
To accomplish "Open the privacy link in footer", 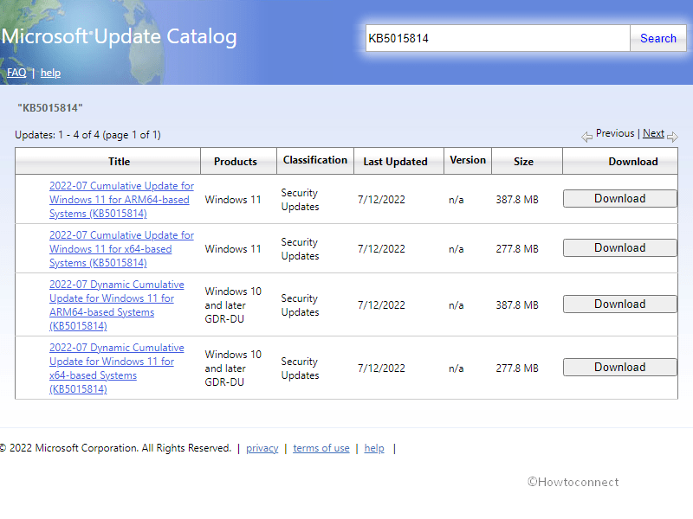I will [262, 448].
